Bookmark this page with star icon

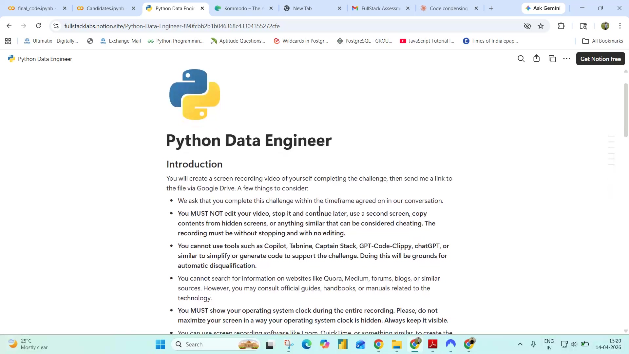(541, 26)
